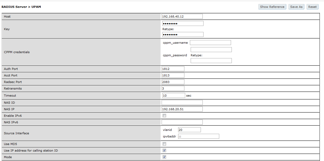Toggle the Use MD5 checkbox
Image resolution: width=324 pixels, height=161 pixels.
[164, 144]
